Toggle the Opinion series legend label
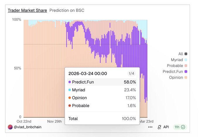Screen dimensions: 199x137 (x=176, y=77)
